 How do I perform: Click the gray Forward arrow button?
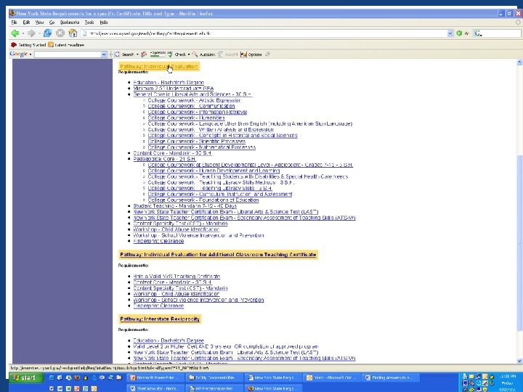click(x=31, y=33)
